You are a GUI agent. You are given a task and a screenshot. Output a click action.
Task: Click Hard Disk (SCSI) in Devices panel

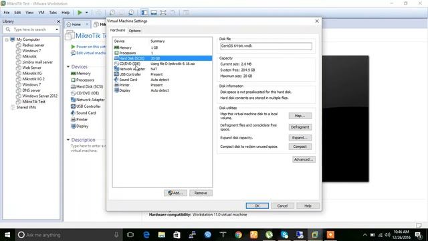tap(87, 86)
